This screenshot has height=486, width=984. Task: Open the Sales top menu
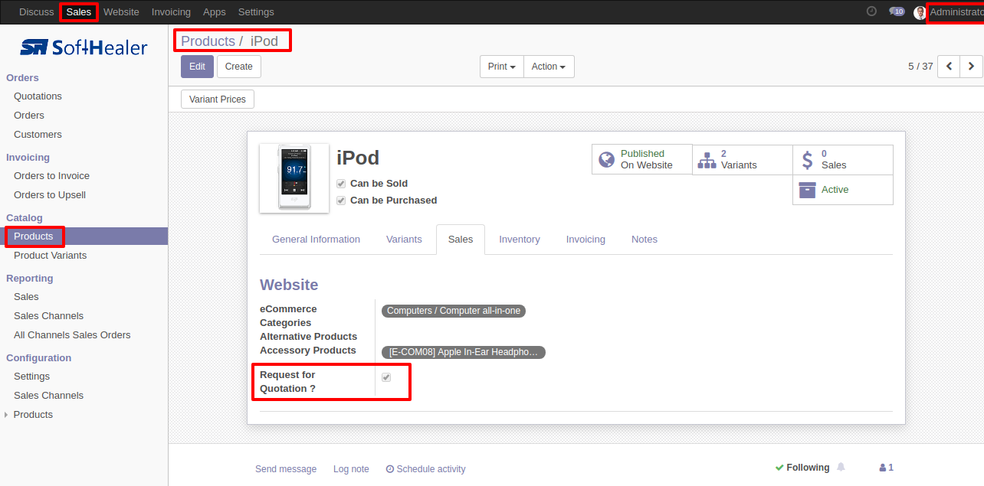coord(79,12)
